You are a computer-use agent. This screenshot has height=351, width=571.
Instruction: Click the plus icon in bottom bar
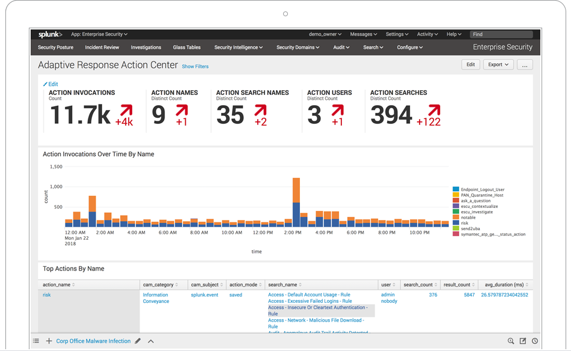point(49,341)
